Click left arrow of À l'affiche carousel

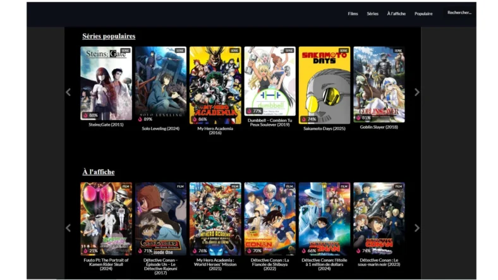(x=68, y=228)
